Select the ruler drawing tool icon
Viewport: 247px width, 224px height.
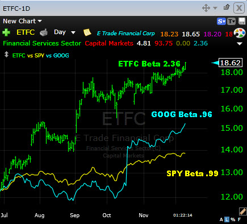242,211
